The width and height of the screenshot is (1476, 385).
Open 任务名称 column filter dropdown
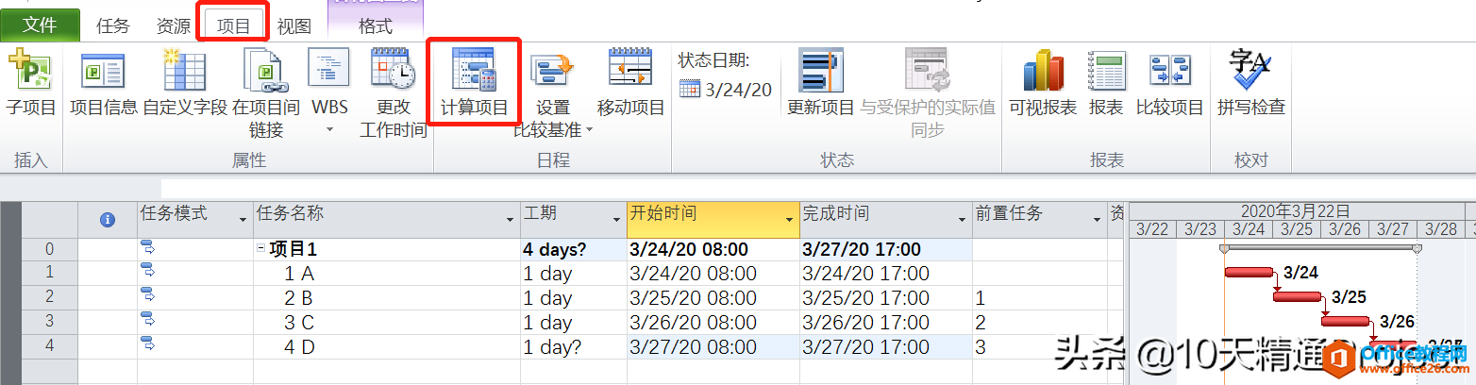509,219
